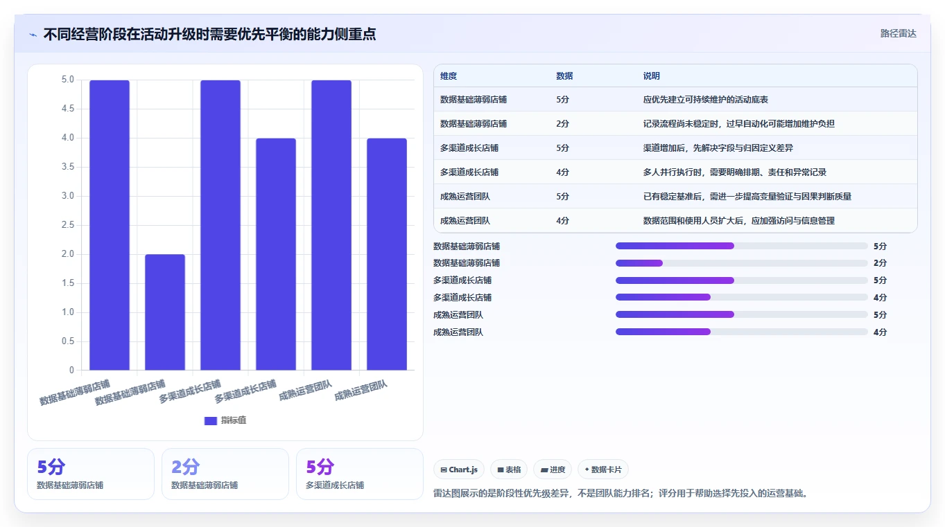Click the 成熟运营团队 4分 progress bar
945x527 pixels.
click(742, 332)
